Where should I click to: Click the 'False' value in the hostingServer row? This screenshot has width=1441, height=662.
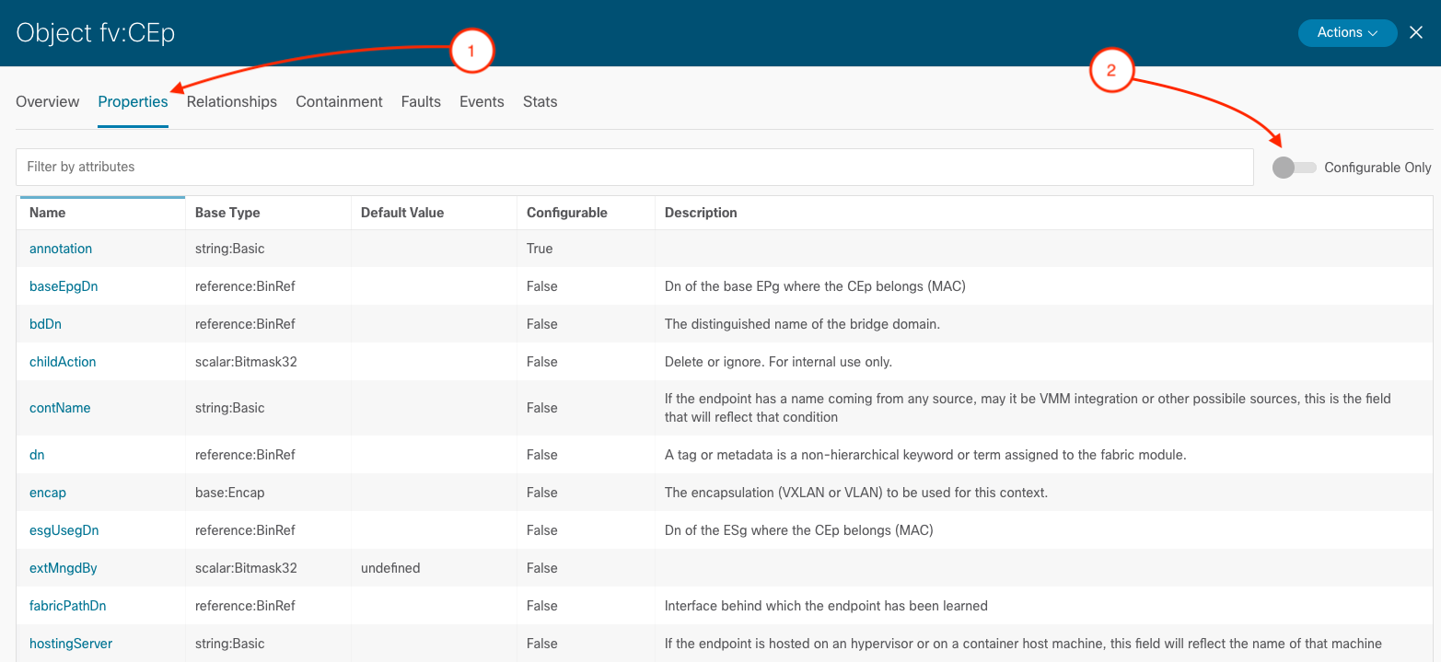pyautogui.click(x=542, y=644)
